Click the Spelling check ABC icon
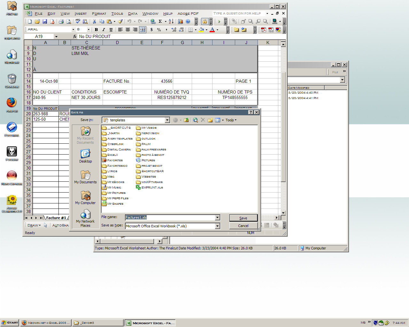The image size is (409, 327). (x=78, y=21)
